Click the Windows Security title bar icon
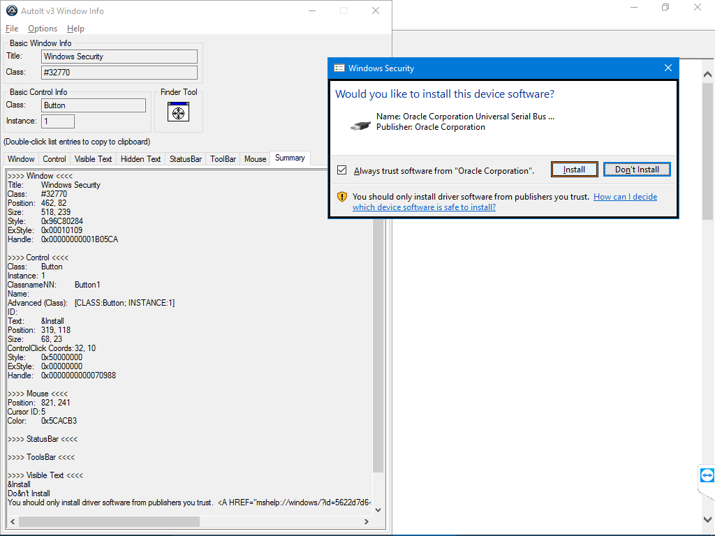Screen dimensions: 715x536 [x=339, y=68]
